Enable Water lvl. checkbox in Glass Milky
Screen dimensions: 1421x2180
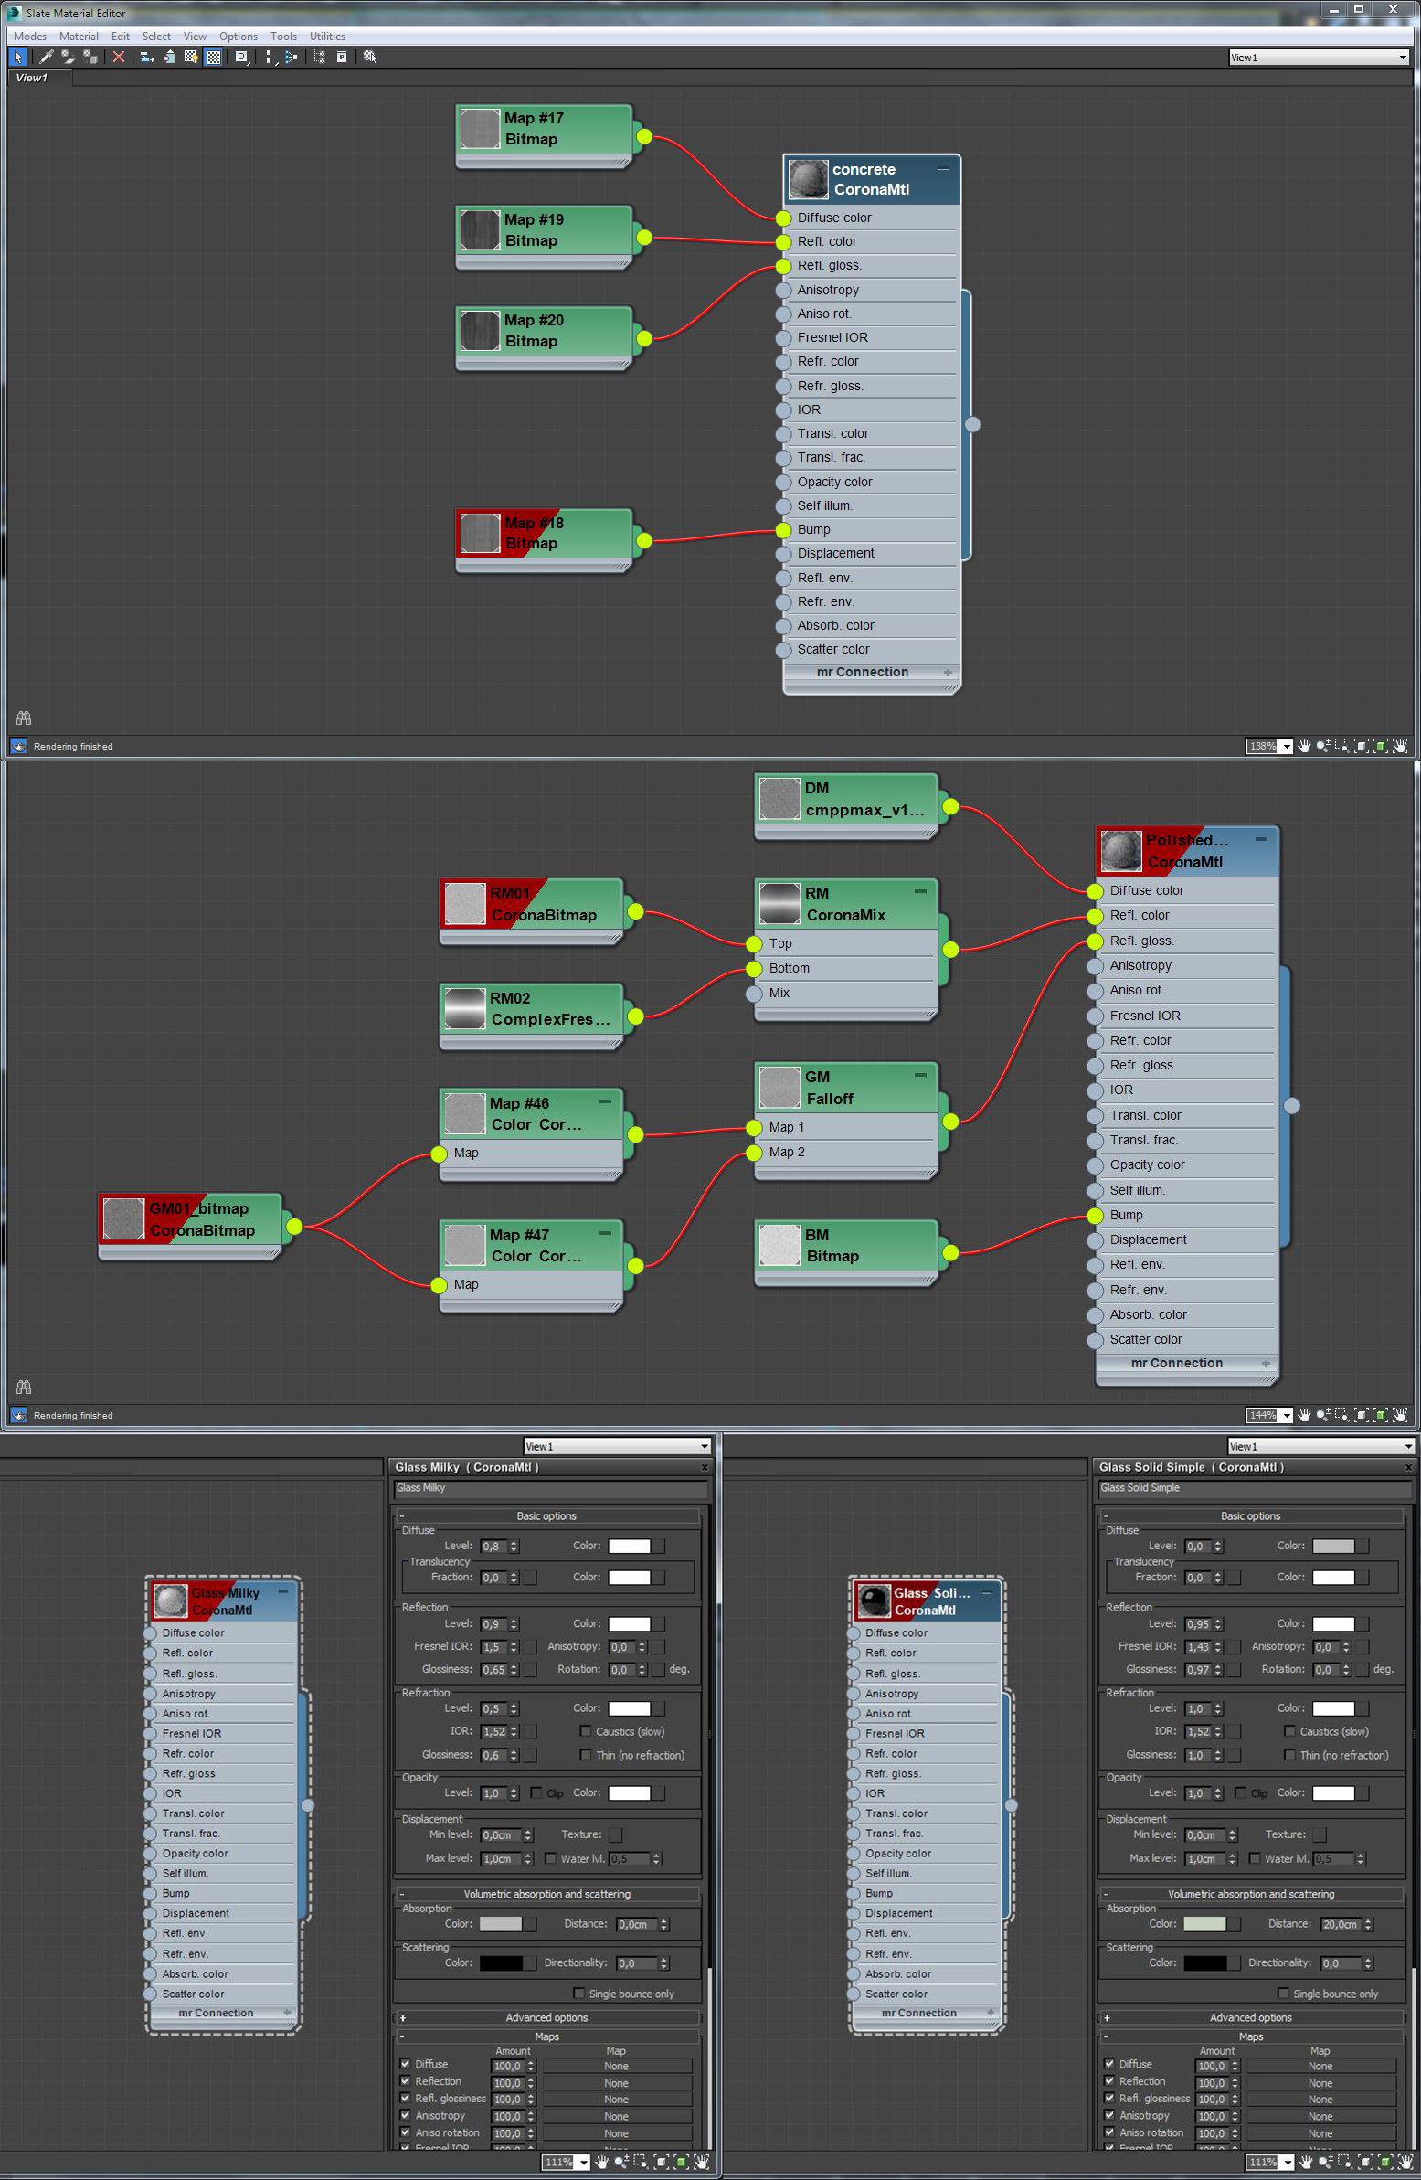pyautogui.click(x=550, y=1858)
